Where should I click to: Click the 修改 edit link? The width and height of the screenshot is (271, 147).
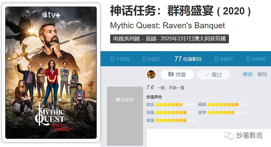point(248,74)
